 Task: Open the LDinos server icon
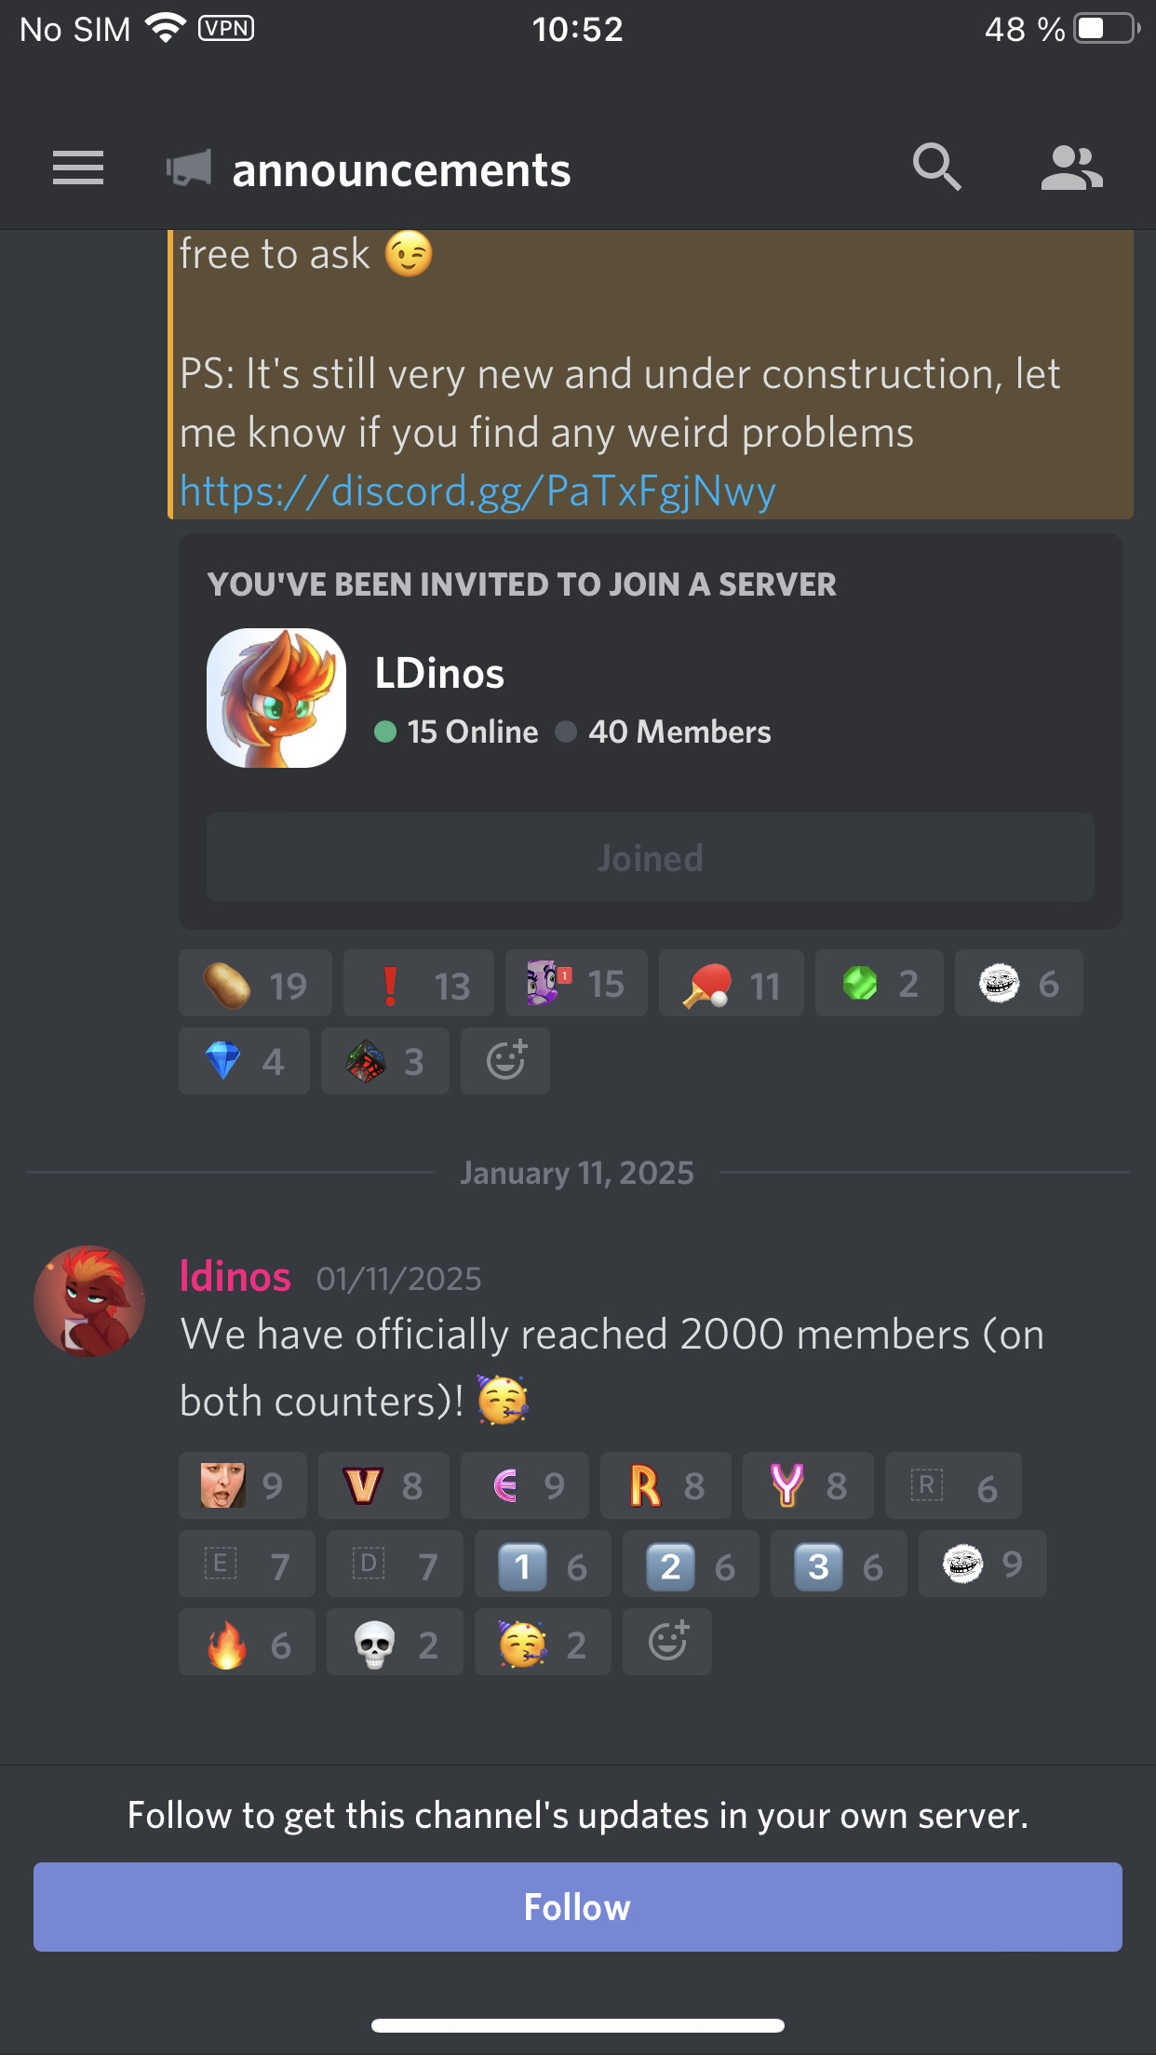click(276, 698)
